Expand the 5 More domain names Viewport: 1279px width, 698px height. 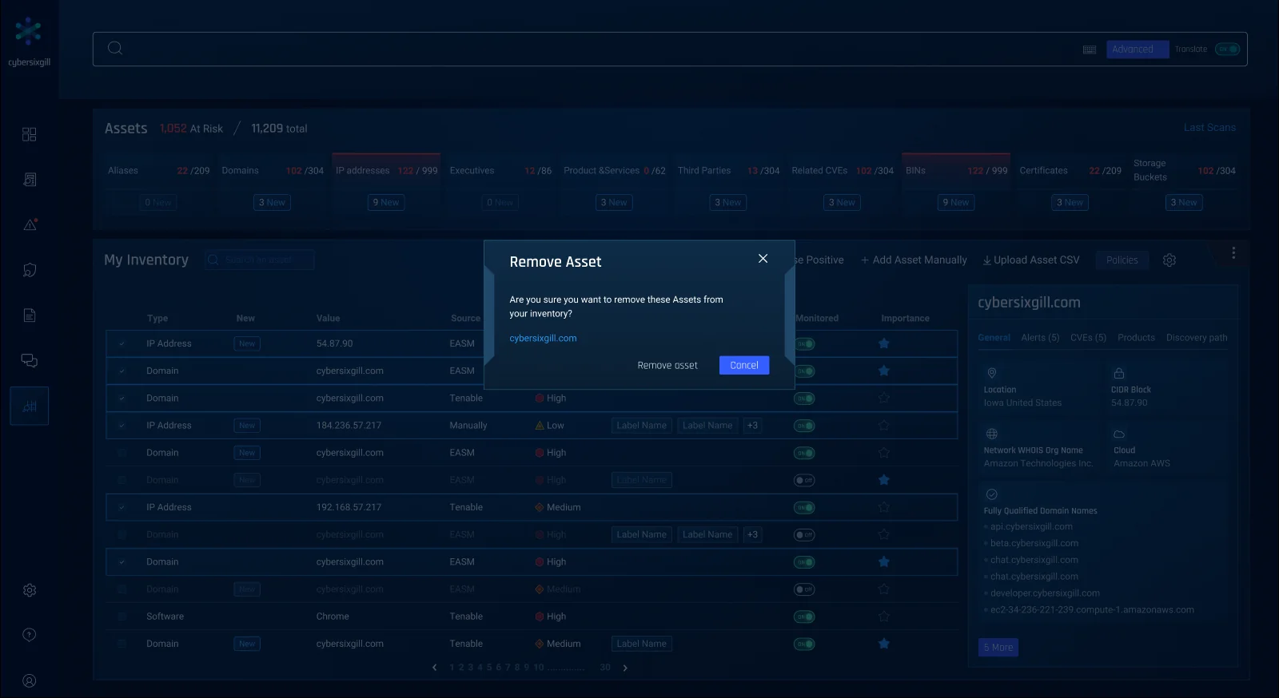(998, 648)
